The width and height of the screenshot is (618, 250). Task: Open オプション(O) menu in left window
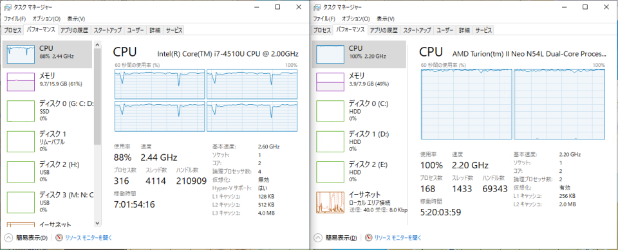point(46,19)
